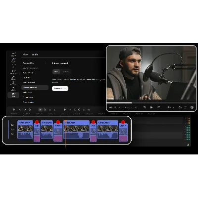The image size is (198, 198).
Task: Click the orange playhead marker on timeline
Action: click(65, 121)
